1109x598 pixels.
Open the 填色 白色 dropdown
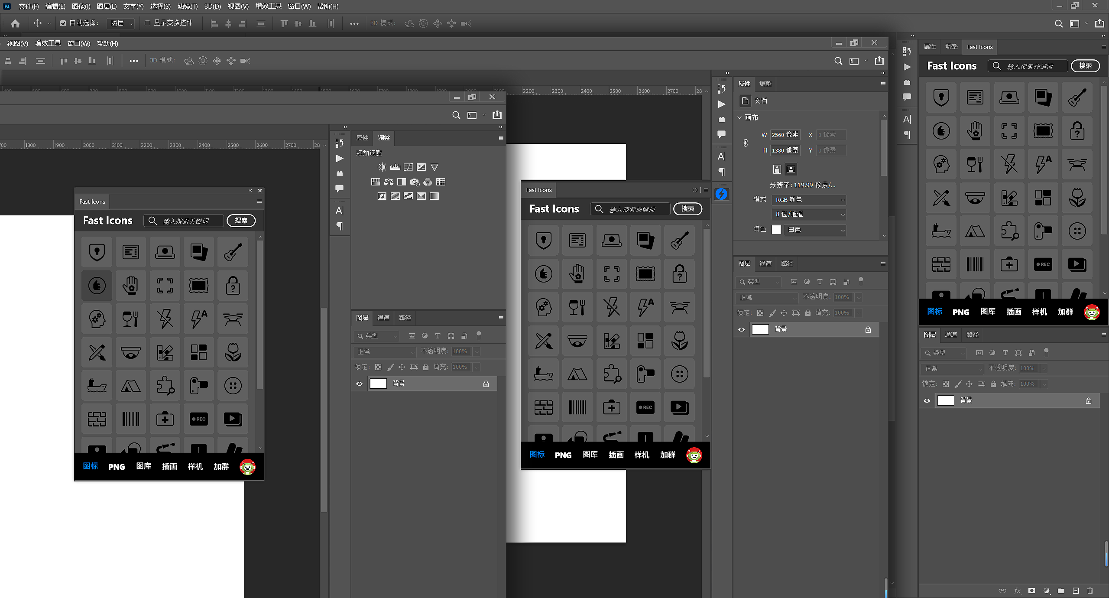coord(815,230)
